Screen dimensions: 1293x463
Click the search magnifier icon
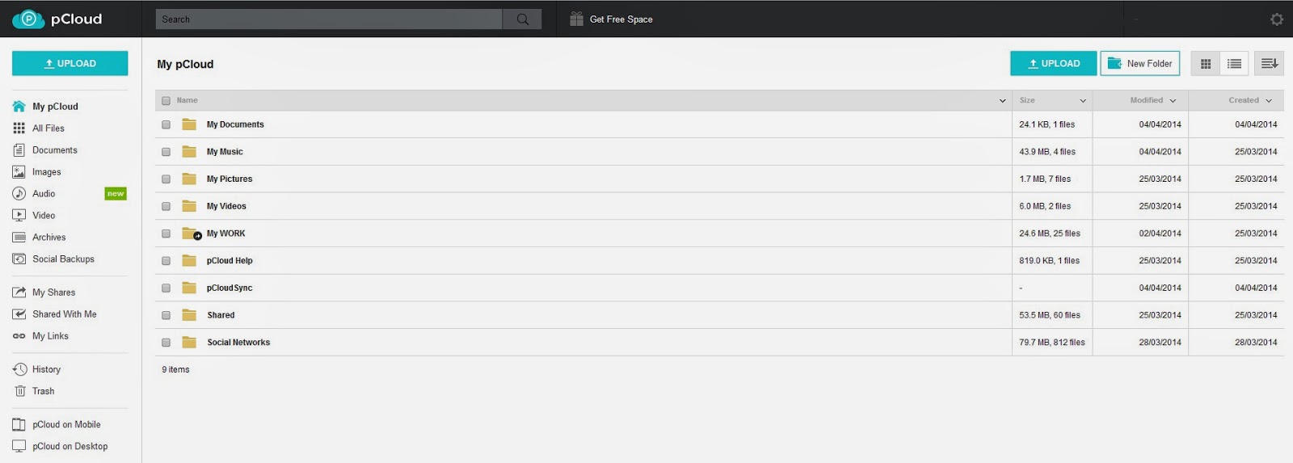(x=523, y=19)
